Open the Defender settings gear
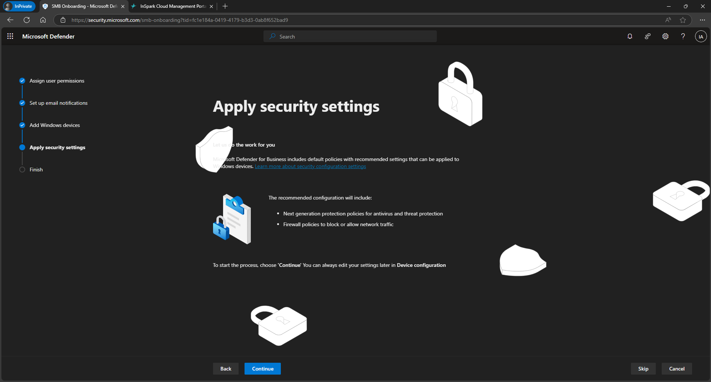The width and height of the screenshot is (711, 382). point(665,36)
